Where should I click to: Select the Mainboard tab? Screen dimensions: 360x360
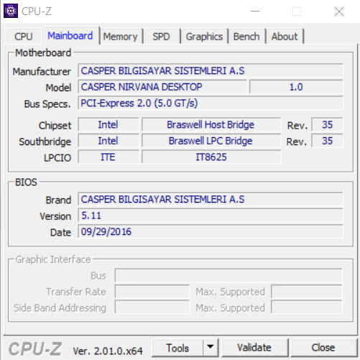coord(70,36)
